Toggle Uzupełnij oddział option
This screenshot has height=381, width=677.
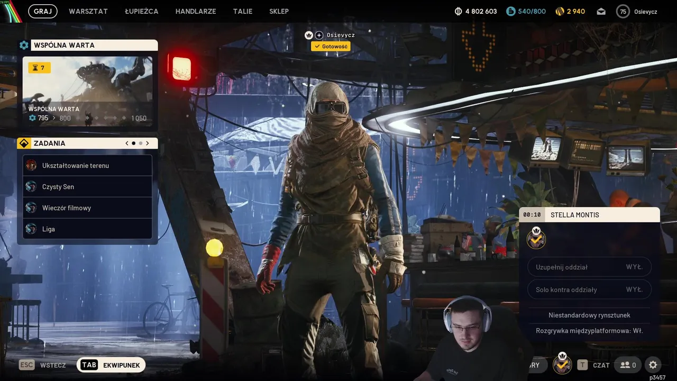click(589, 267)
